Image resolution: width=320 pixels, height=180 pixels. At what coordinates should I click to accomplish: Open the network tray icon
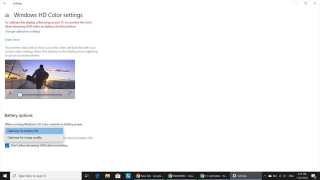pos(280,175)
